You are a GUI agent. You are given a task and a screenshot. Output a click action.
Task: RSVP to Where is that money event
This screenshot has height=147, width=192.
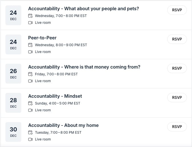pyautogui.click(x=177, y=68)
